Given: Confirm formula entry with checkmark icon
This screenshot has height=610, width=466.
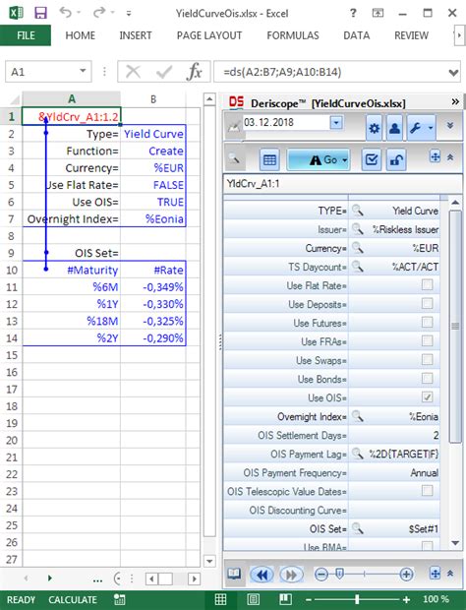Looking at the screenshot, I should (x=163, y=72).
